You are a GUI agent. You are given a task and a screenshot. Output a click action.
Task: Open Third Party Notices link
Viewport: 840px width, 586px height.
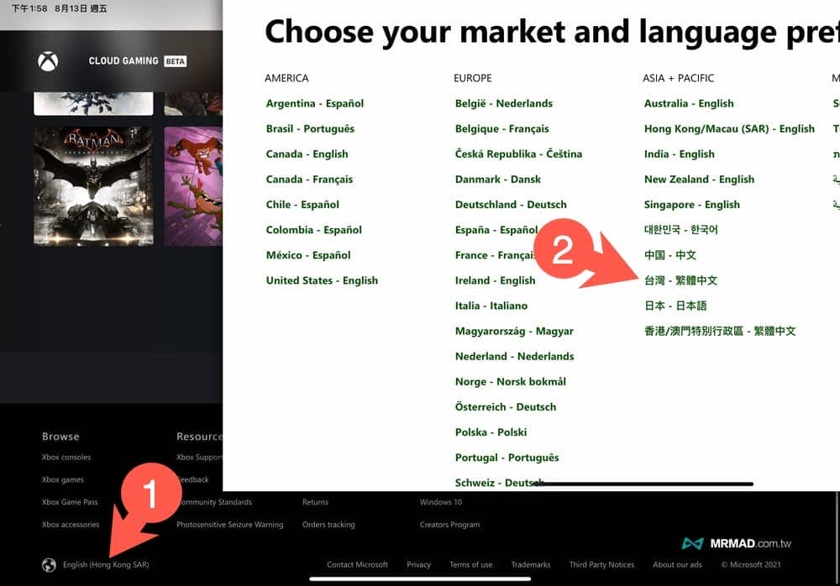pyautogui.click(x=601, y=564)
